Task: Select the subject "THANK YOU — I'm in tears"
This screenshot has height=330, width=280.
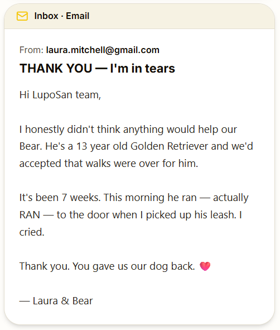Action: pos(97,68)
